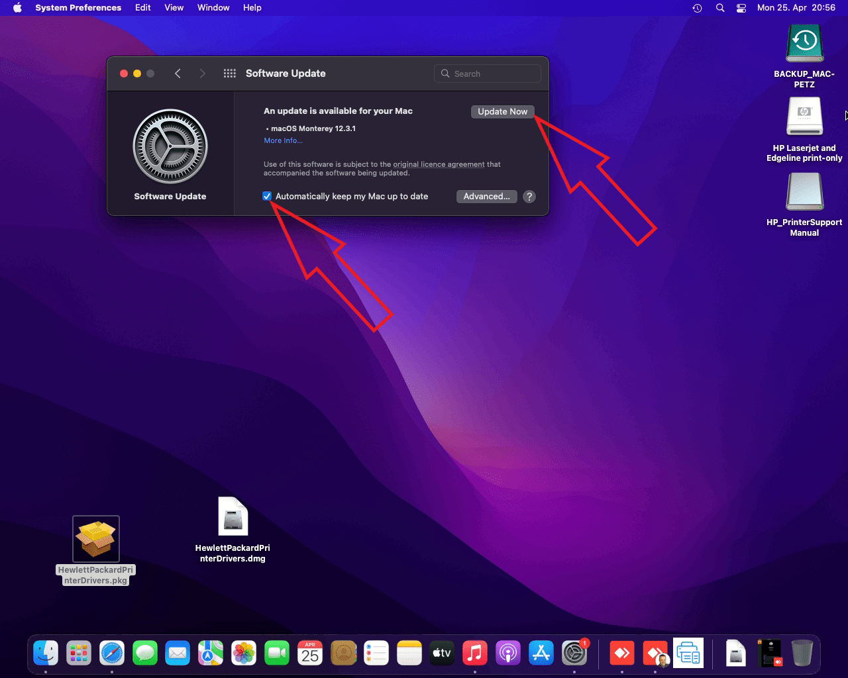This screenshot has width=848, height=678.
Task: Click the question mark help button
Action: click(x=529, y=197)
